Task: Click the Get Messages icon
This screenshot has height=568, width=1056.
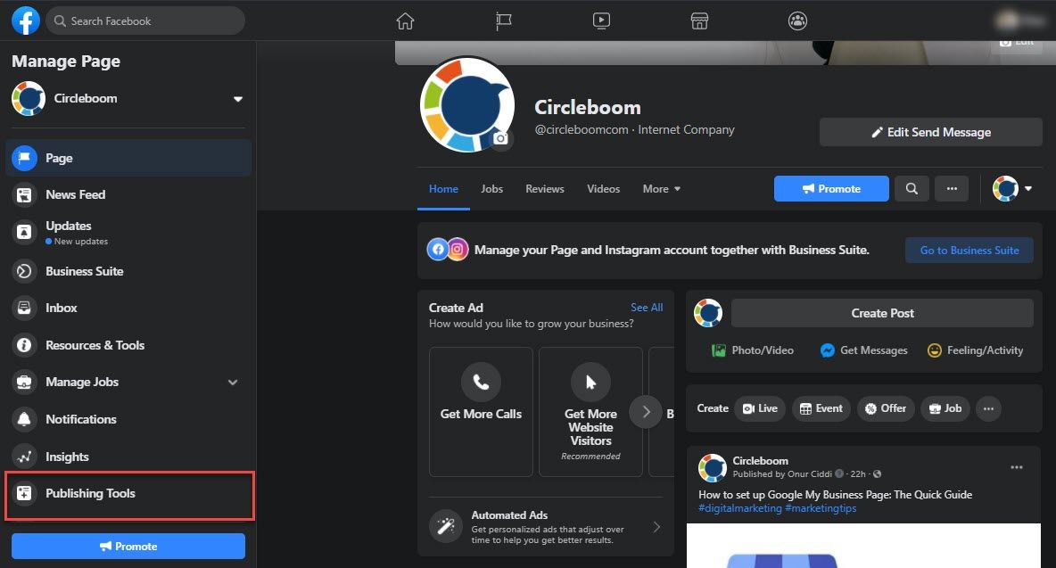Action: (x=829, y=350)
